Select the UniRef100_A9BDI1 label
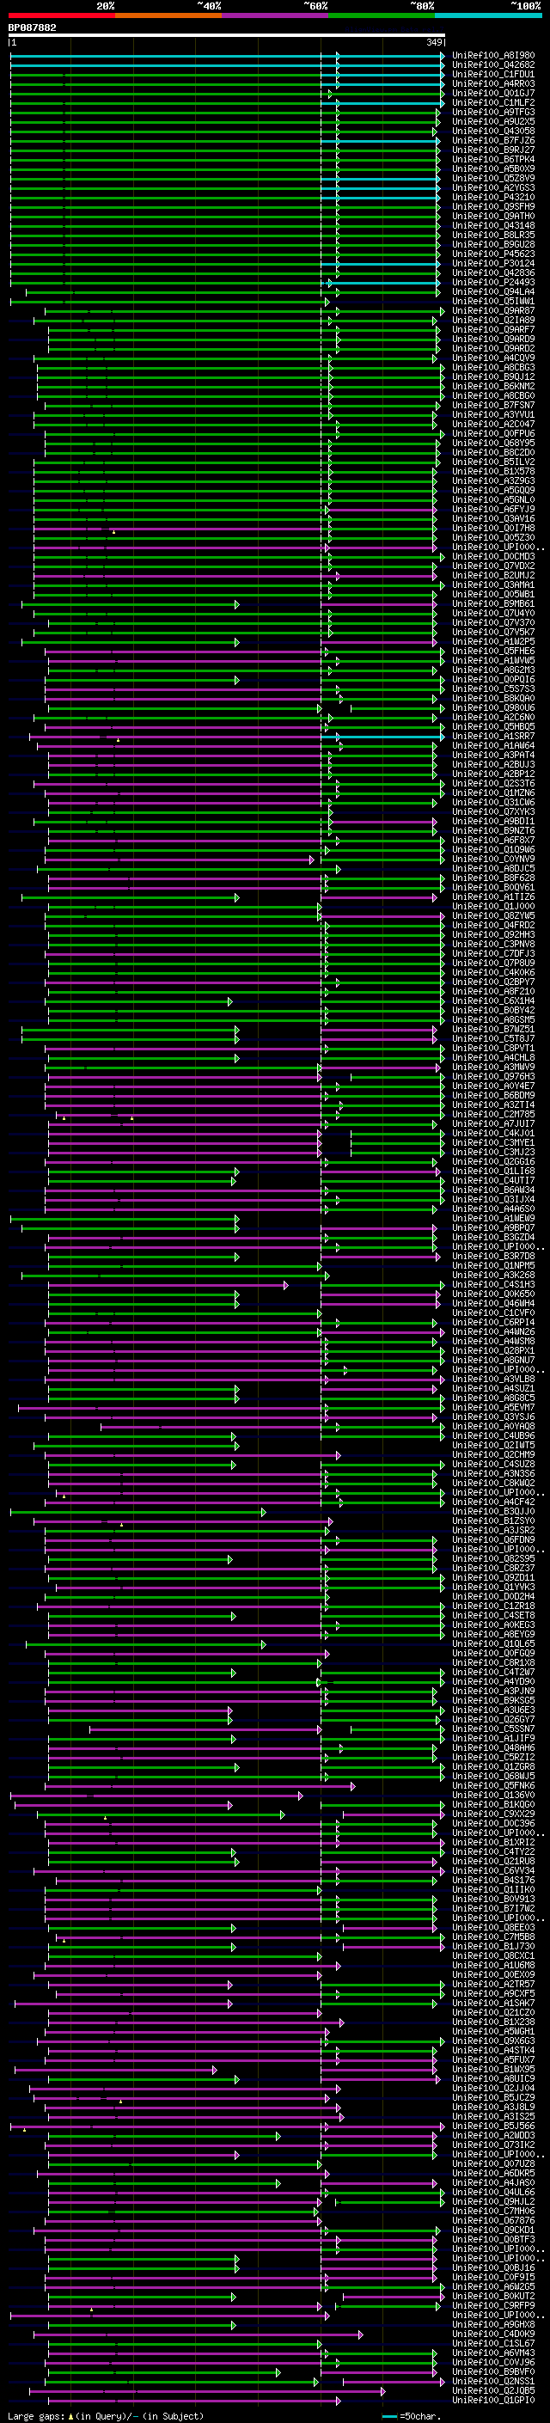Image resolution: width=550 pixels, height=2423 pixels. tap(493, 821)
